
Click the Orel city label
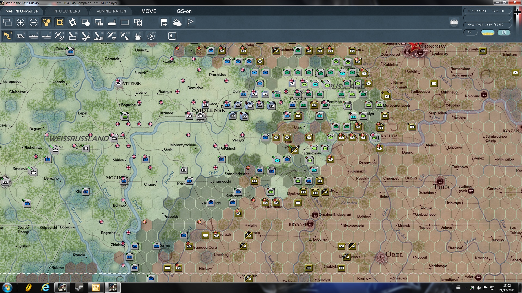394,254
